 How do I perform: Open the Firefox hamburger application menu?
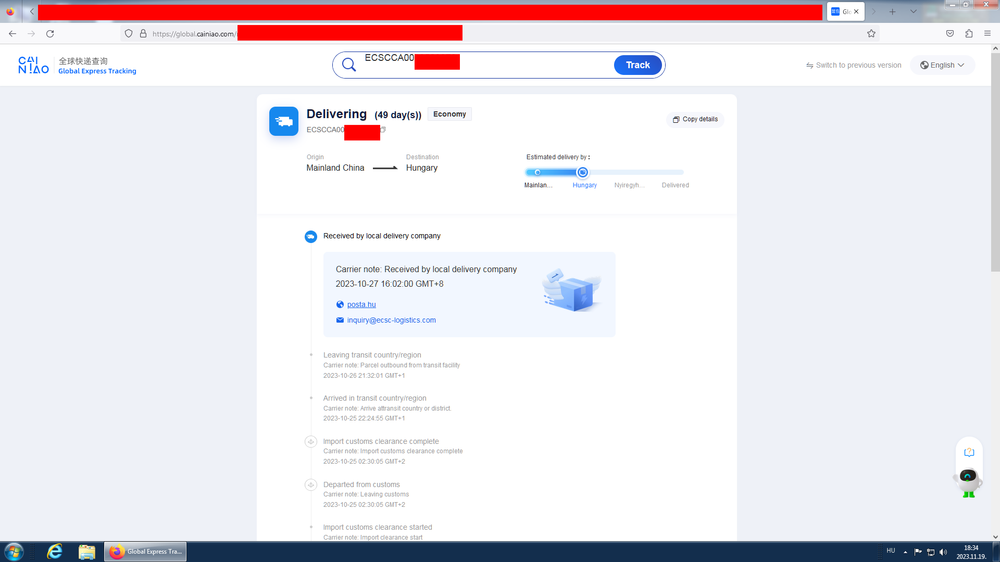[988, 34]
